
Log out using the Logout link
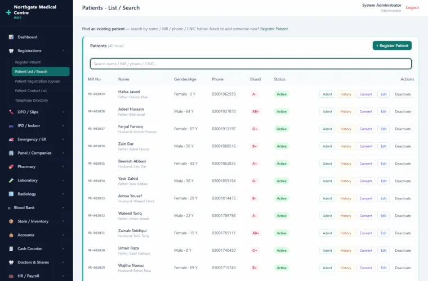coord(412,8)
